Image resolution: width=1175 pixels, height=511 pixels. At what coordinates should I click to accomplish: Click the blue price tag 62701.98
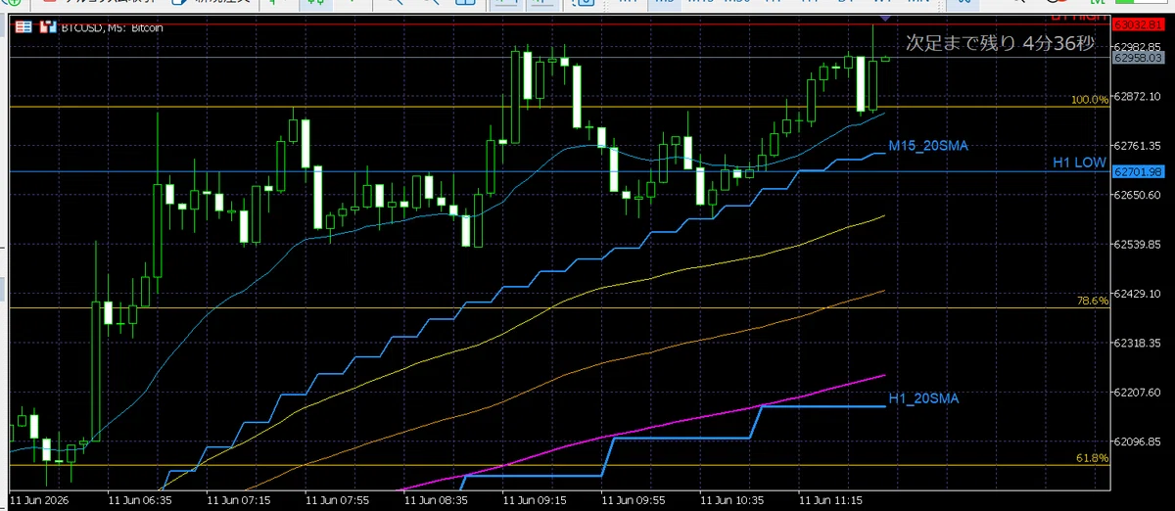1138,171
